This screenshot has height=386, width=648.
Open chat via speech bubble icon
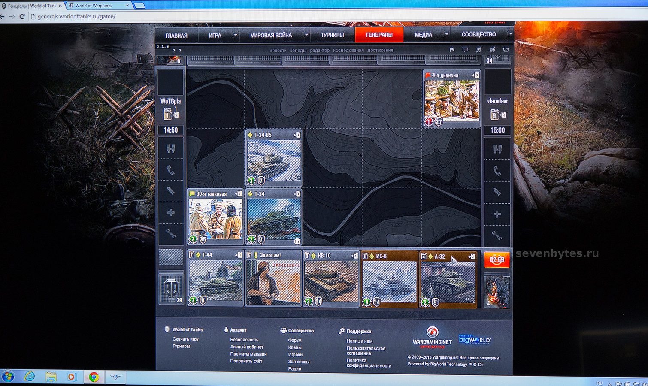coord(465,50)
